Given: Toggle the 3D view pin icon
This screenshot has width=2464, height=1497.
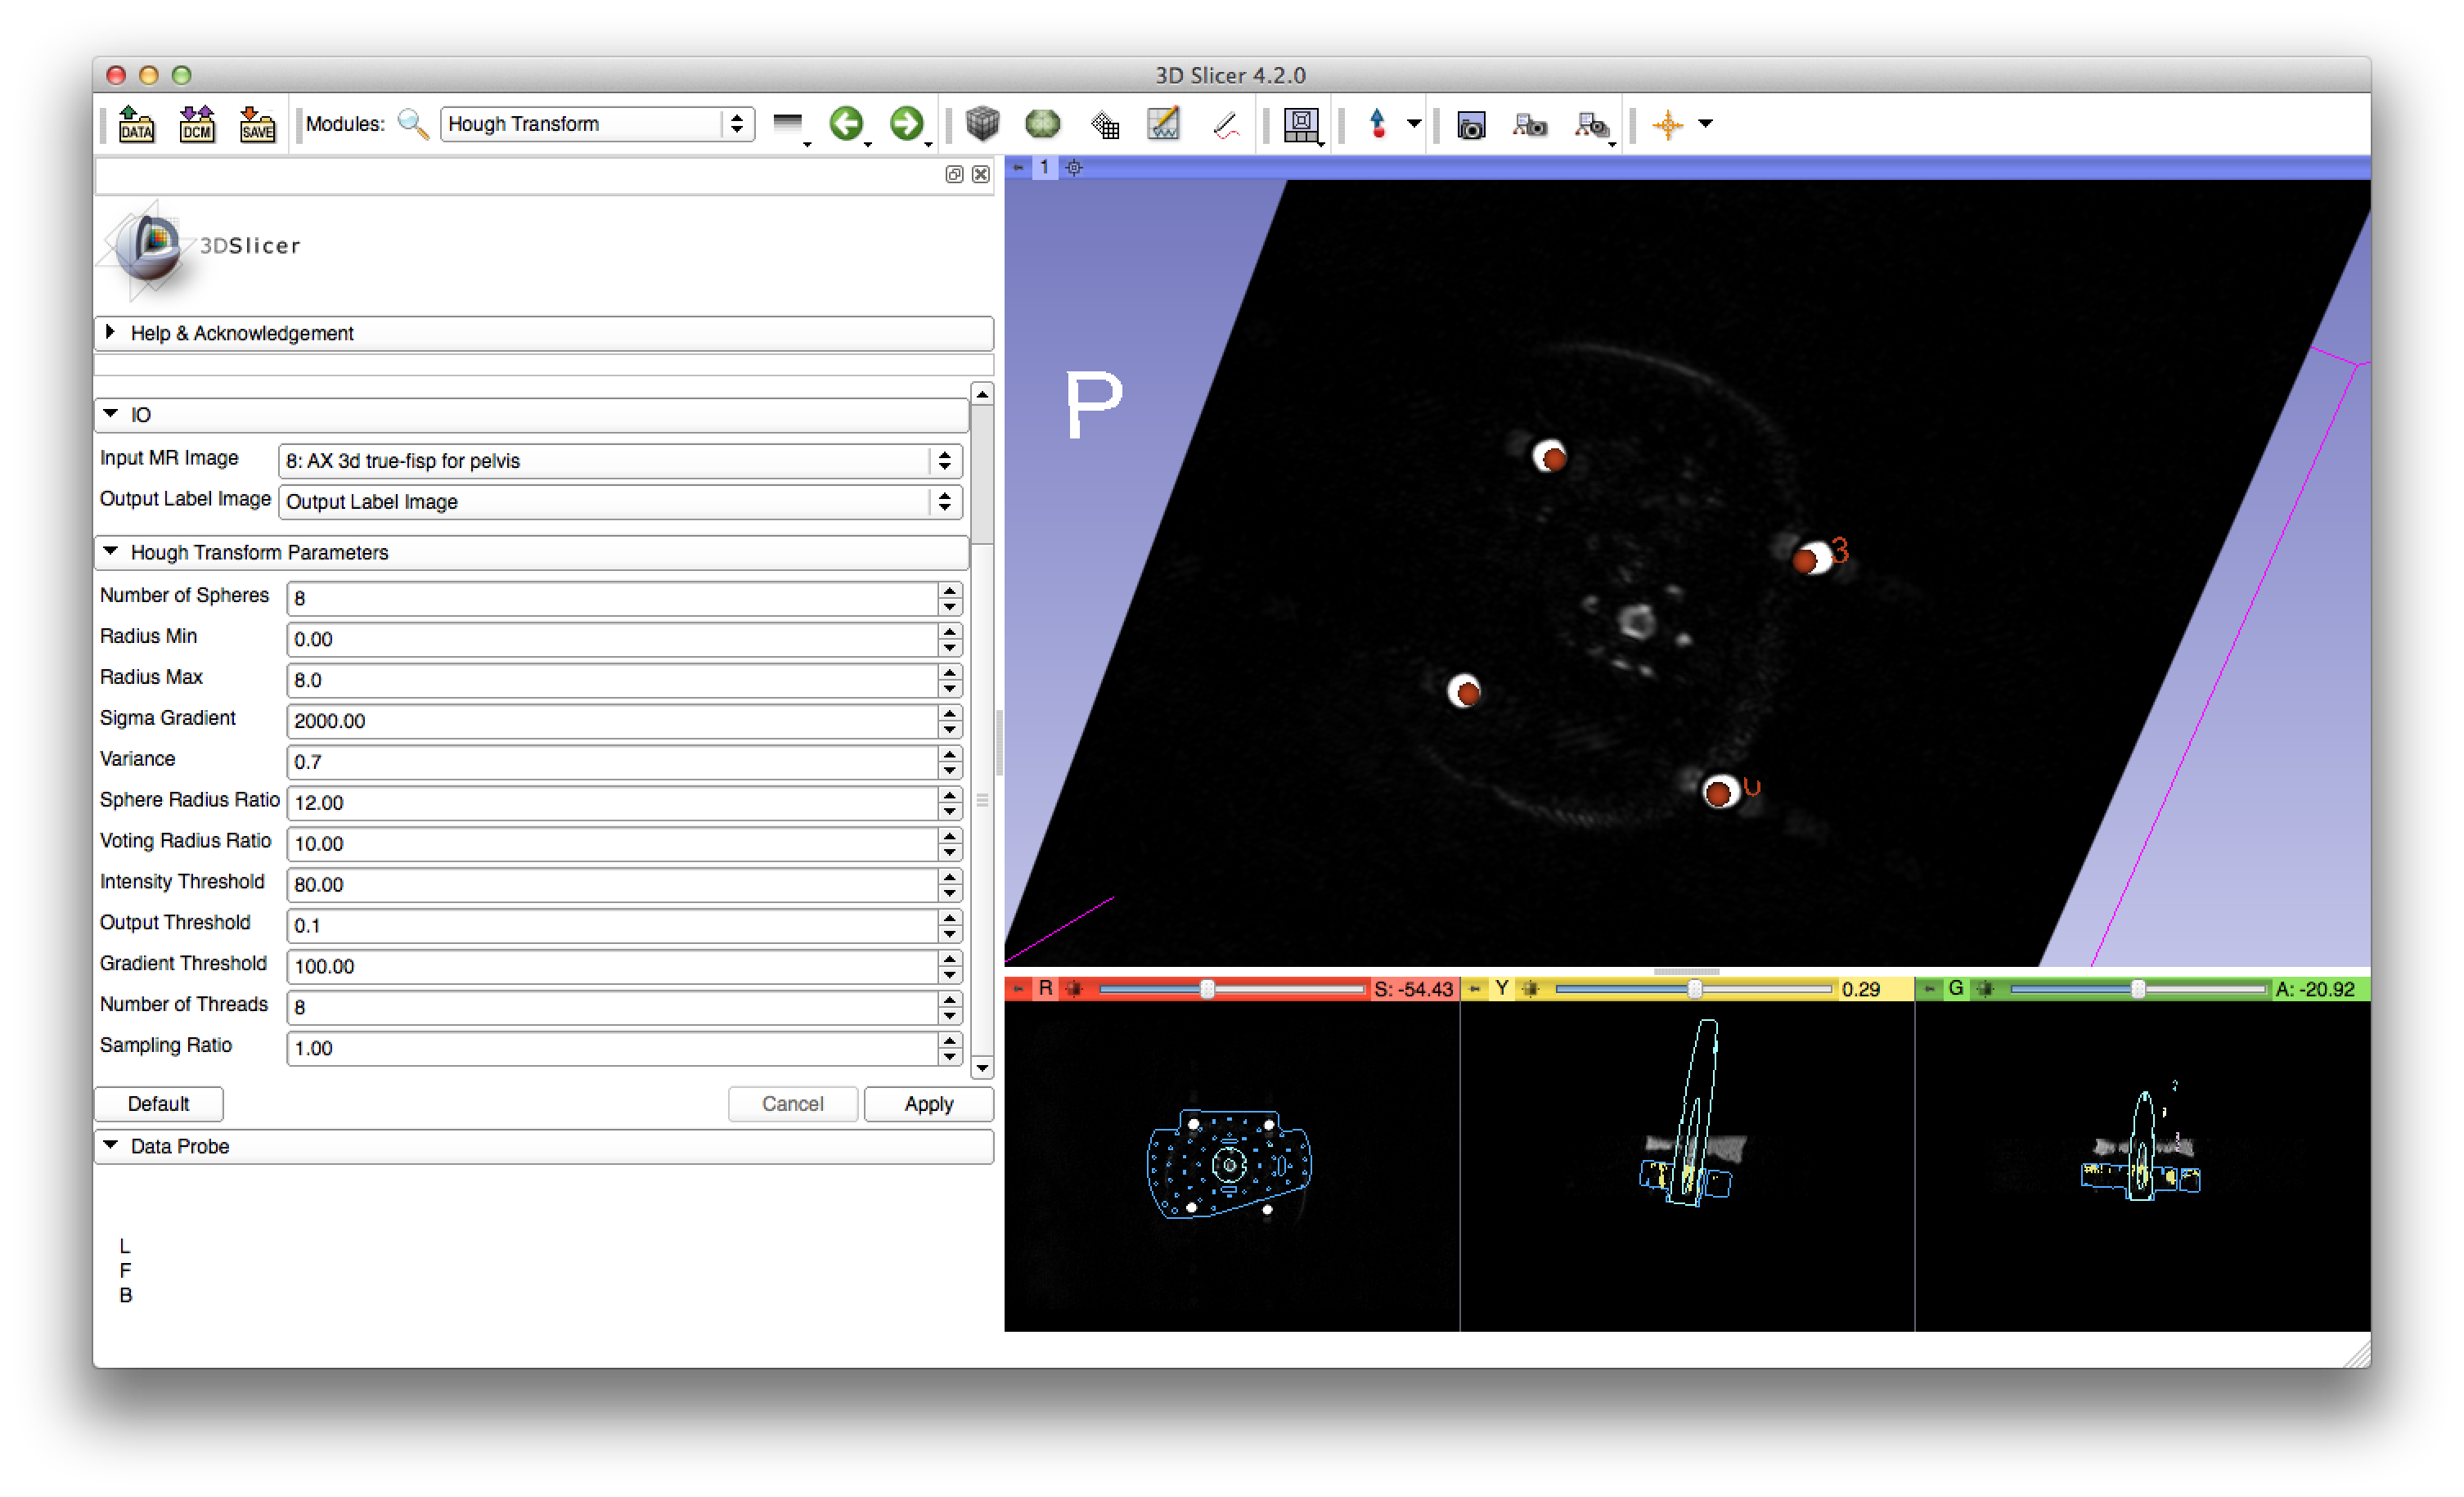Looking at the screenshot, I should [1018, 168].
